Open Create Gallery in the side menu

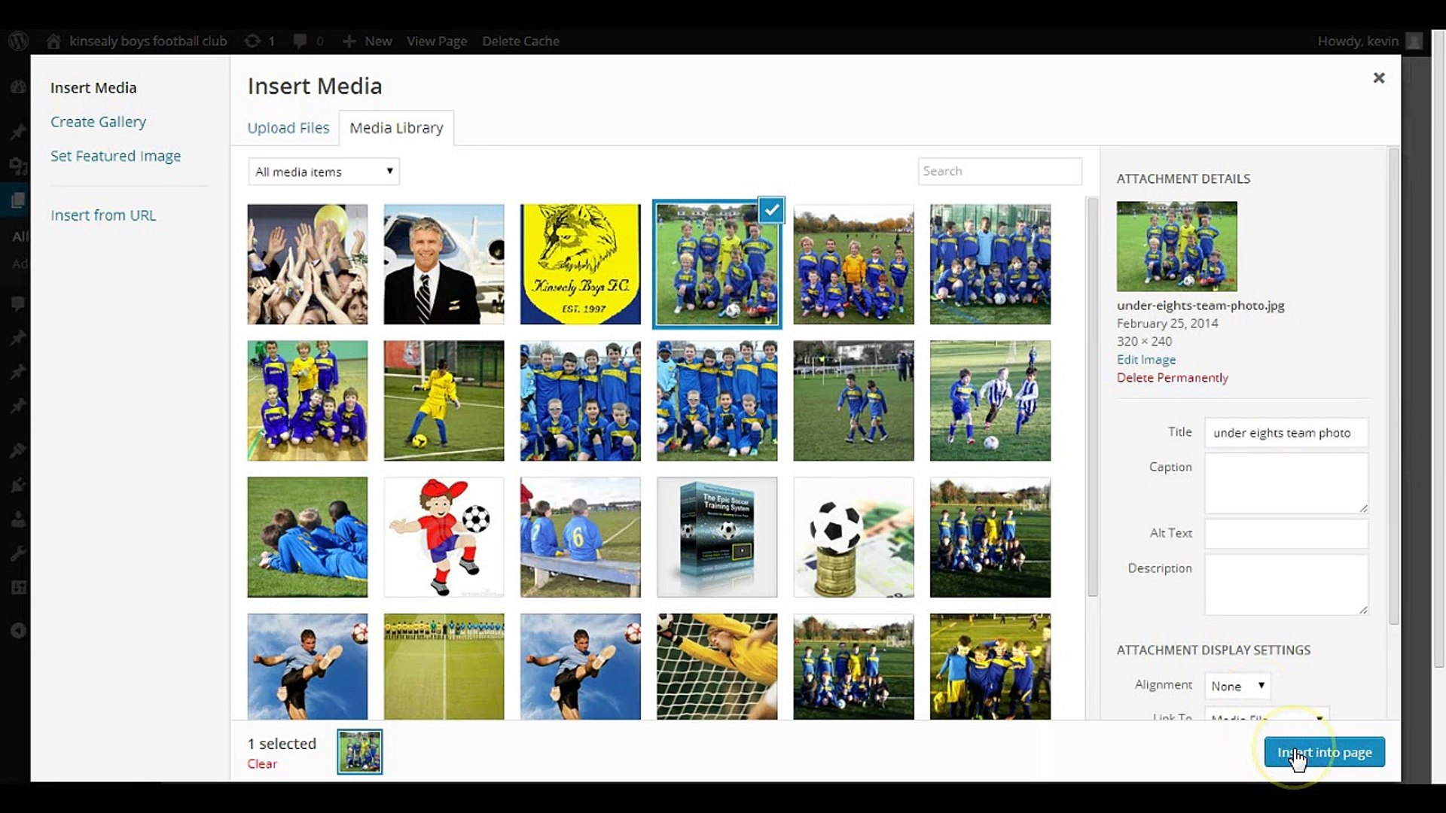pyautogui.click(x=98, y=122)
